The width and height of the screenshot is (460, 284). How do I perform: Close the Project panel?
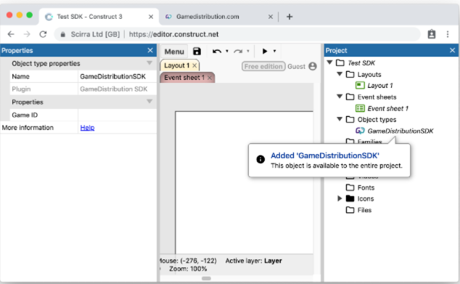tap(452, 51)
